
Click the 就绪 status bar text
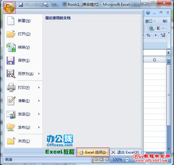(8, 160)
